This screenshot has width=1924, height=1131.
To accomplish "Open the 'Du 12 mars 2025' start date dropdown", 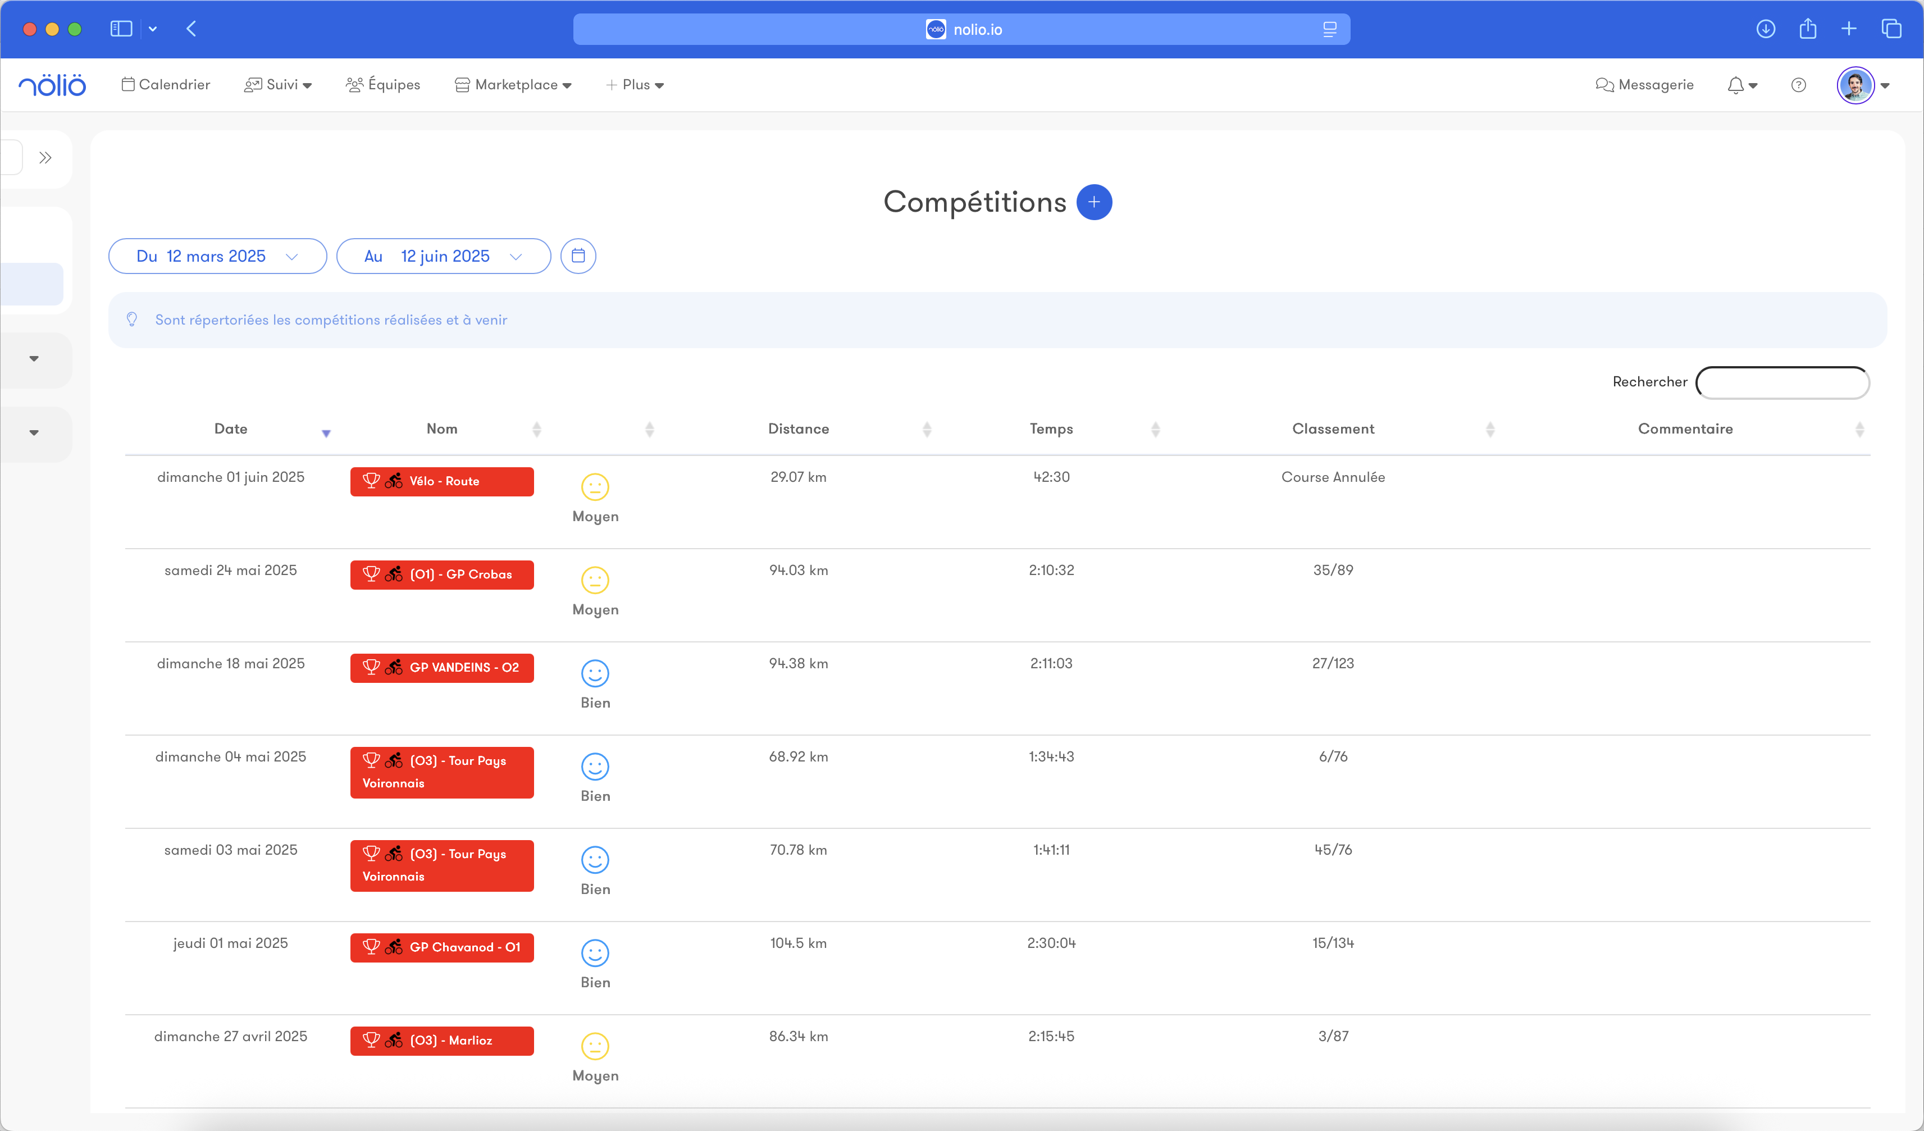I will pyautogui.click(x=217, y=256).
